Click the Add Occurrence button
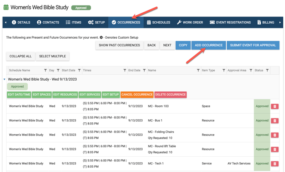Viewport: 285px width, 172px height. pos(208,45)
